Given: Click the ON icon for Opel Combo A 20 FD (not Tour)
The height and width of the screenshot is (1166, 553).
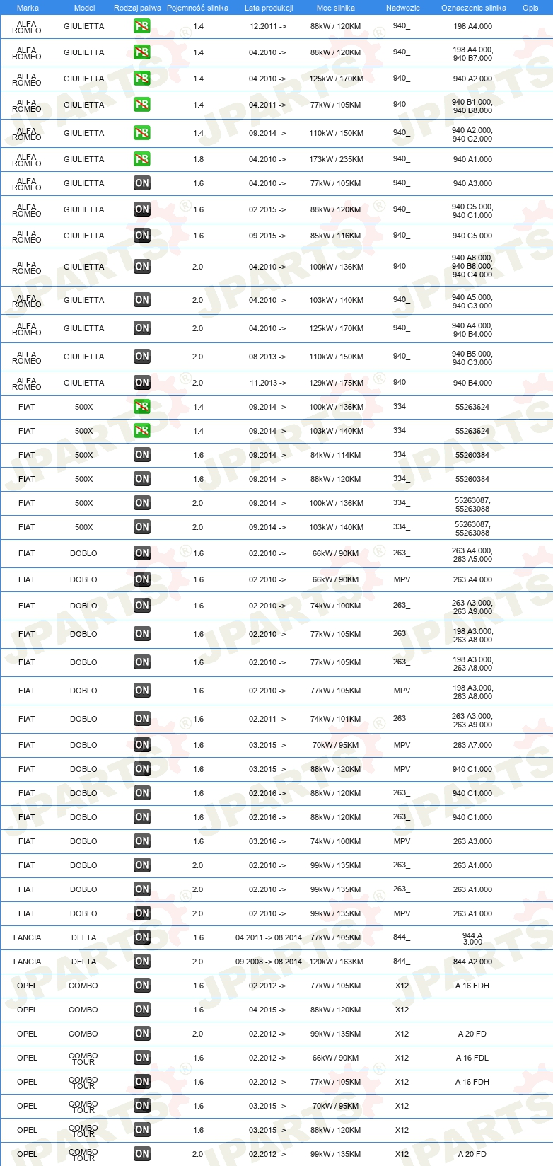Looking at the screenshot, I should (142, 1034).
